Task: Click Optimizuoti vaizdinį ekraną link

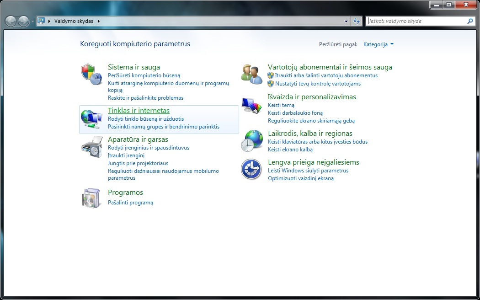Action: coord(301,178)
